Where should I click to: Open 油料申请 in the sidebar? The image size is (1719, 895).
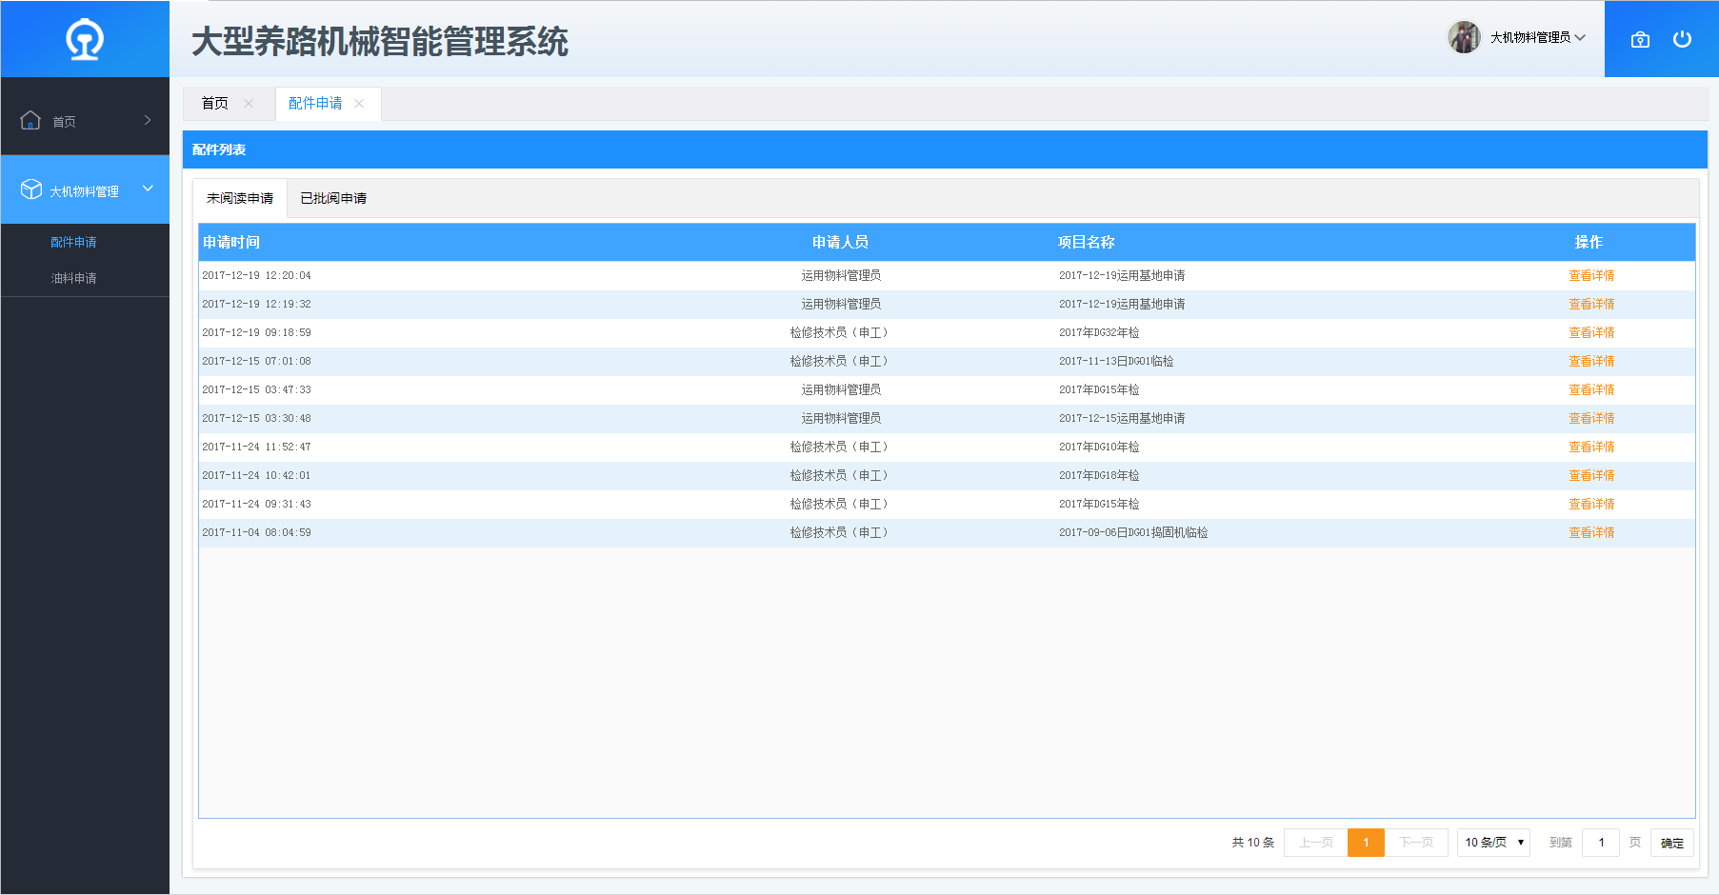point(73,278)
